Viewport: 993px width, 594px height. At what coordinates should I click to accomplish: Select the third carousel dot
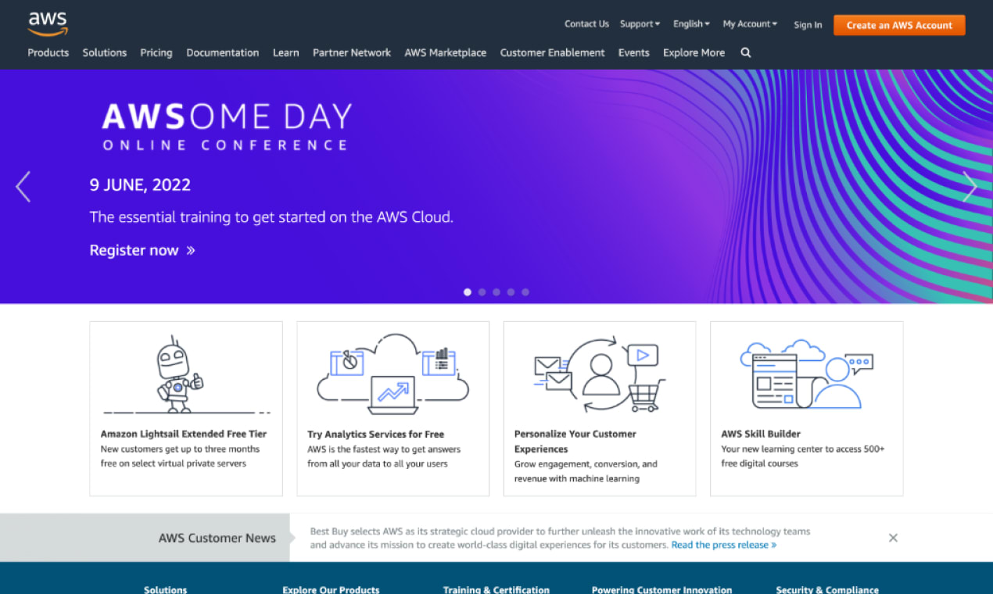[496, 292]
